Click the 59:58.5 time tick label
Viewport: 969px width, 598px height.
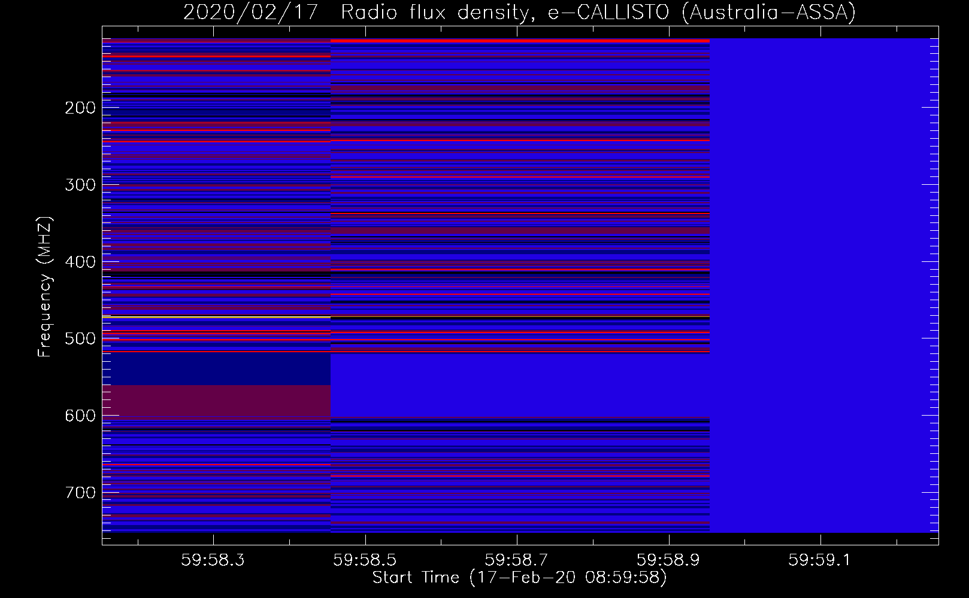pos(365,560)
